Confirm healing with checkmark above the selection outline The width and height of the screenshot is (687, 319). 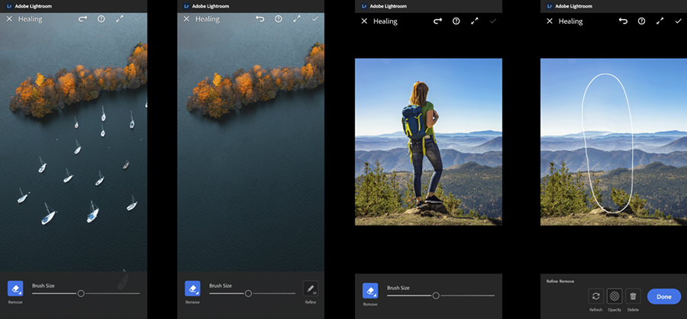tap(678, 21)
